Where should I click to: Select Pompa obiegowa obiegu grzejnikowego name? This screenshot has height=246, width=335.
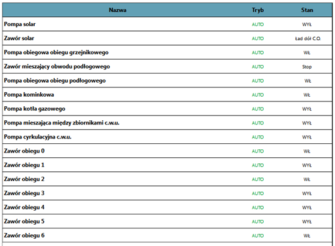[56, 52]
